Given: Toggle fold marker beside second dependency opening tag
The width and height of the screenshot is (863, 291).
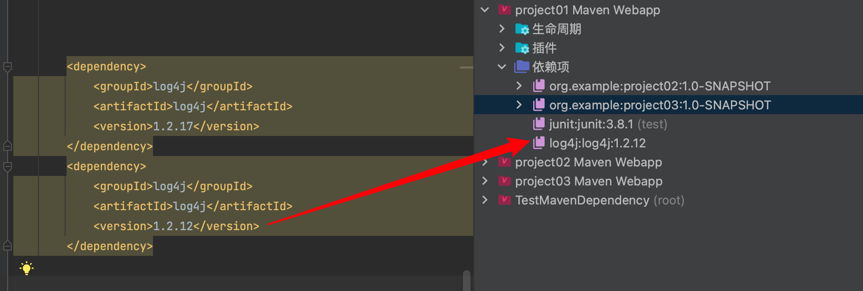Looking at the screenshot, I should tap(8, 166).
